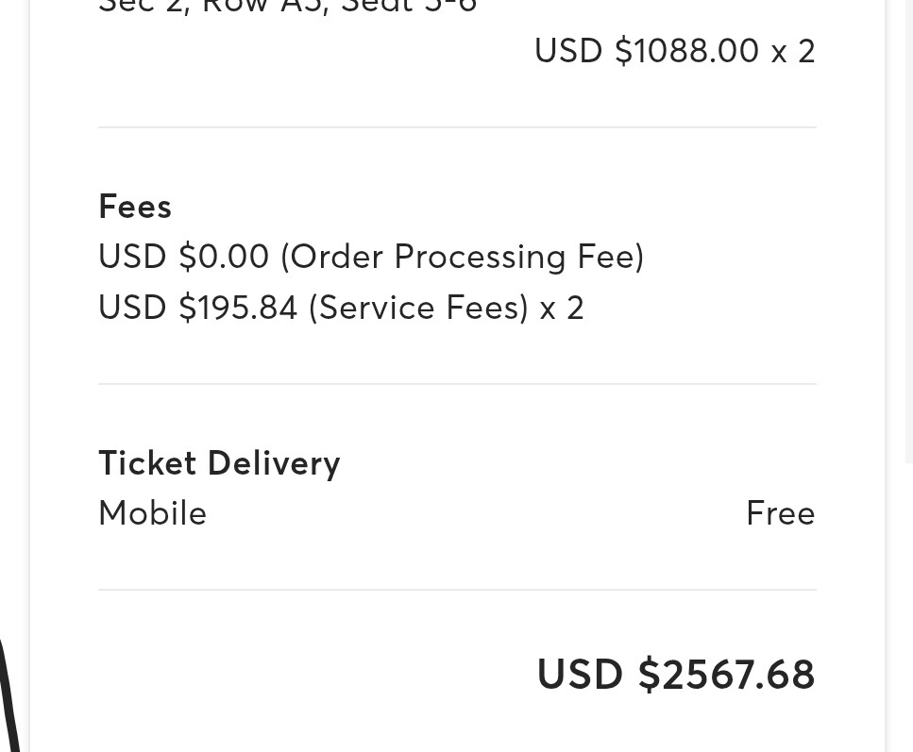Click the Sec 2 seat row line at top
Image resolution: width=913 pixels, height=752 pixels.
click(288, 7)
